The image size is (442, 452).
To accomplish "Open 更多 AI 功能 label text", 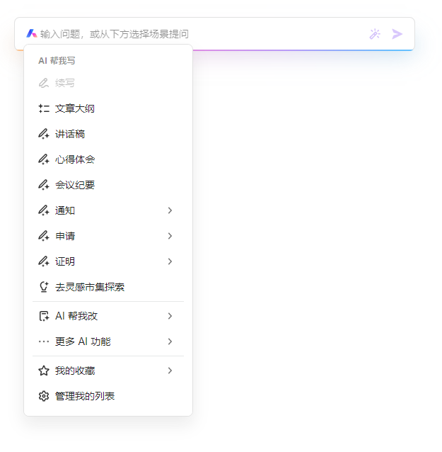I will click(83, 341).
